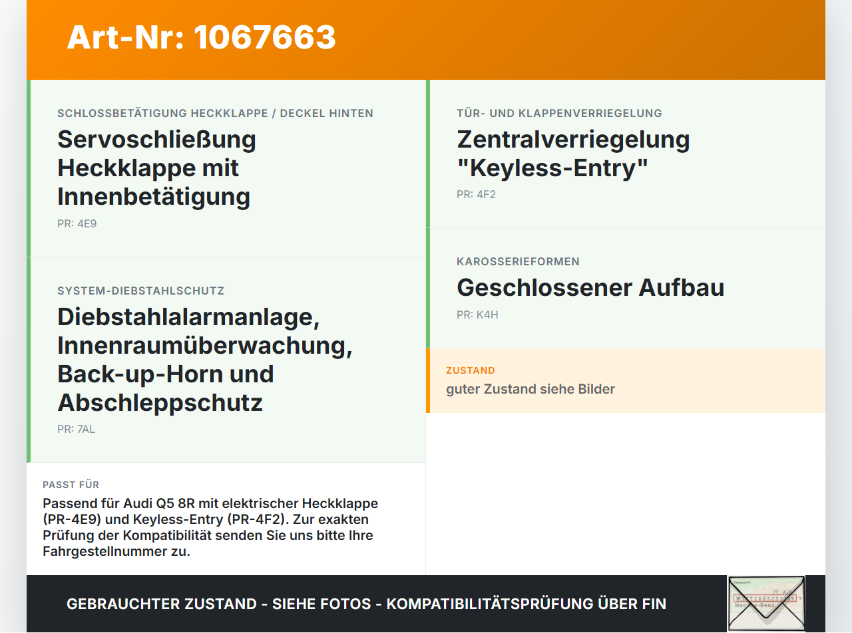Click the orange Zustand label
The image size is (852, 633).
(471, 370)
